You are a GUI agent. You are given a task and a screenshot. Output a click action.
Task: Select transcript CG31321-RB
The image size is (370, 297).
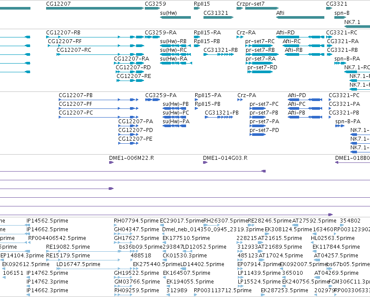[219, 54]
